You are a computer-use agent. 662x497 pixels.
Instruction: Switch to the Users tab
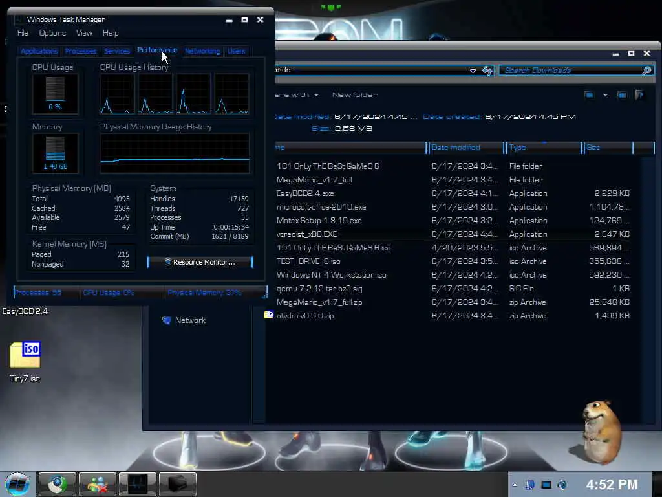[x=237, y=51]
